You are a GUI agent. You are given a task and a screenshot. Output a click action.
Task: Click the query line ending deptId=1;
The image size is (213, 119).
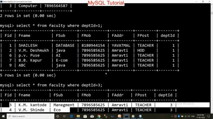51,26
